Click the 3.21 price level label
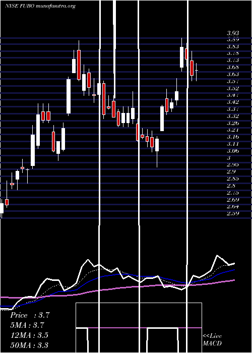 pos(233,130)
